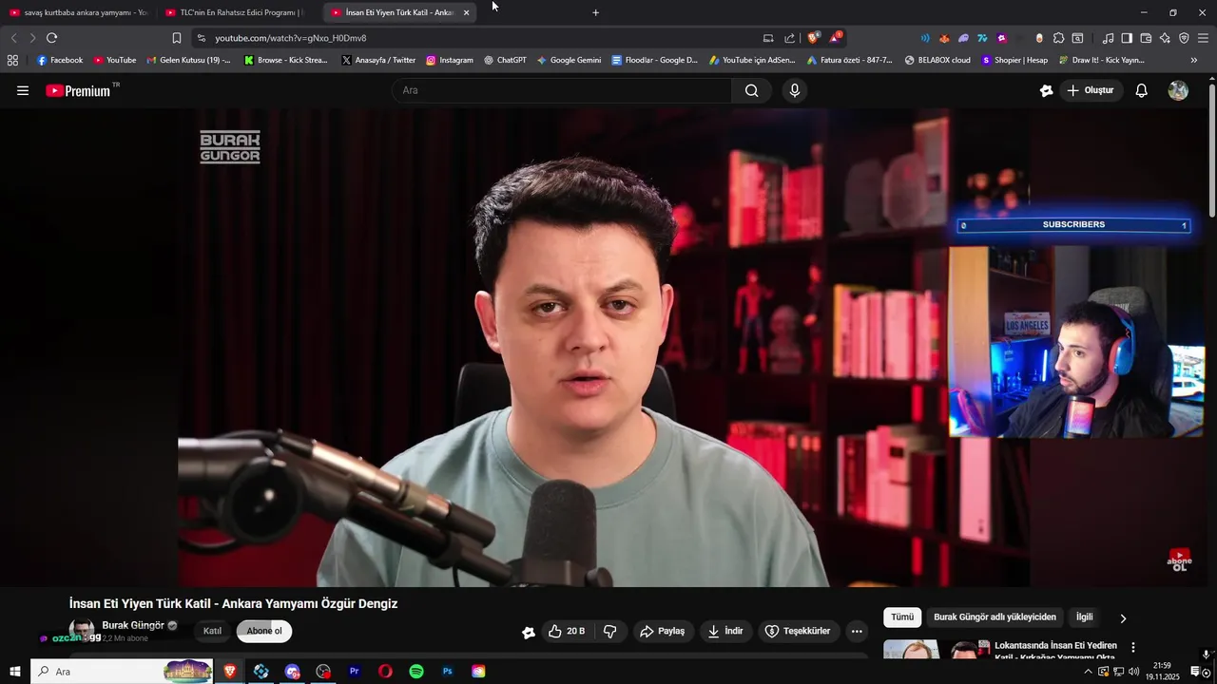Open BELABOX cloud bookmark
The height and width of the screenshot is (684, 1217).
(x=937, y=60)
